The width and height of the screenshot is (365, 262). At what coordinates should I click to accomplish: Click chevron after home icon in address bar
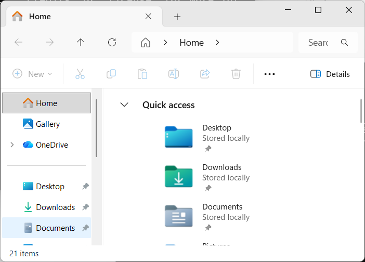[x=165, y=42]
